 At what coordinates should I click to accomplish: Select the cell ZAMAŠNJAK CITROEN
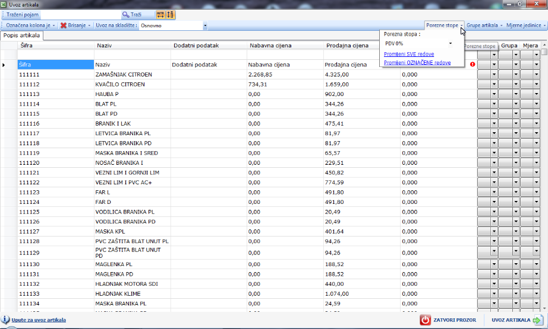coord(133,75)
